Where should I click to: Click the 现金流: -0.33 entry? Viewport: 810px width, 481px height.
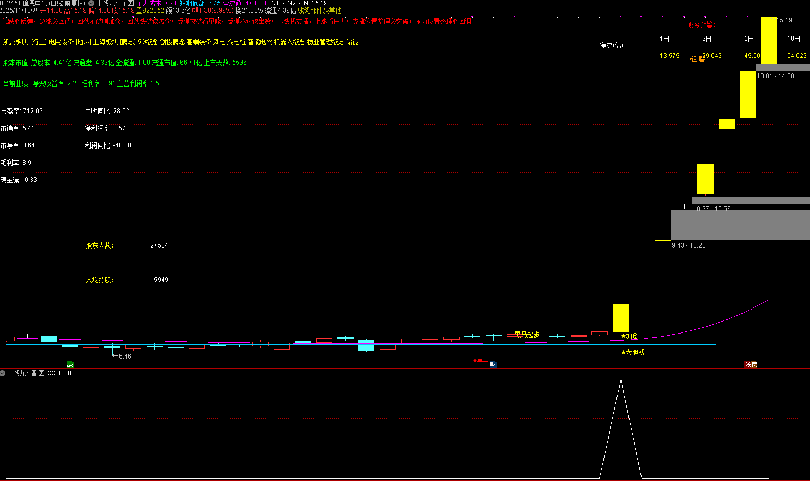19,180
